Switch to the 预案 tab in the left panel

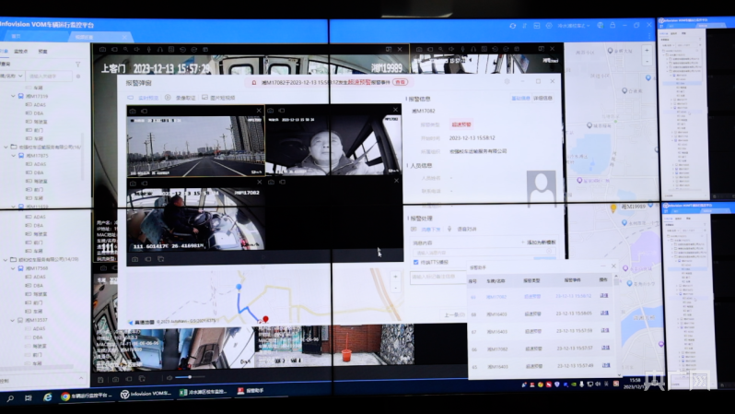[42, 51]
